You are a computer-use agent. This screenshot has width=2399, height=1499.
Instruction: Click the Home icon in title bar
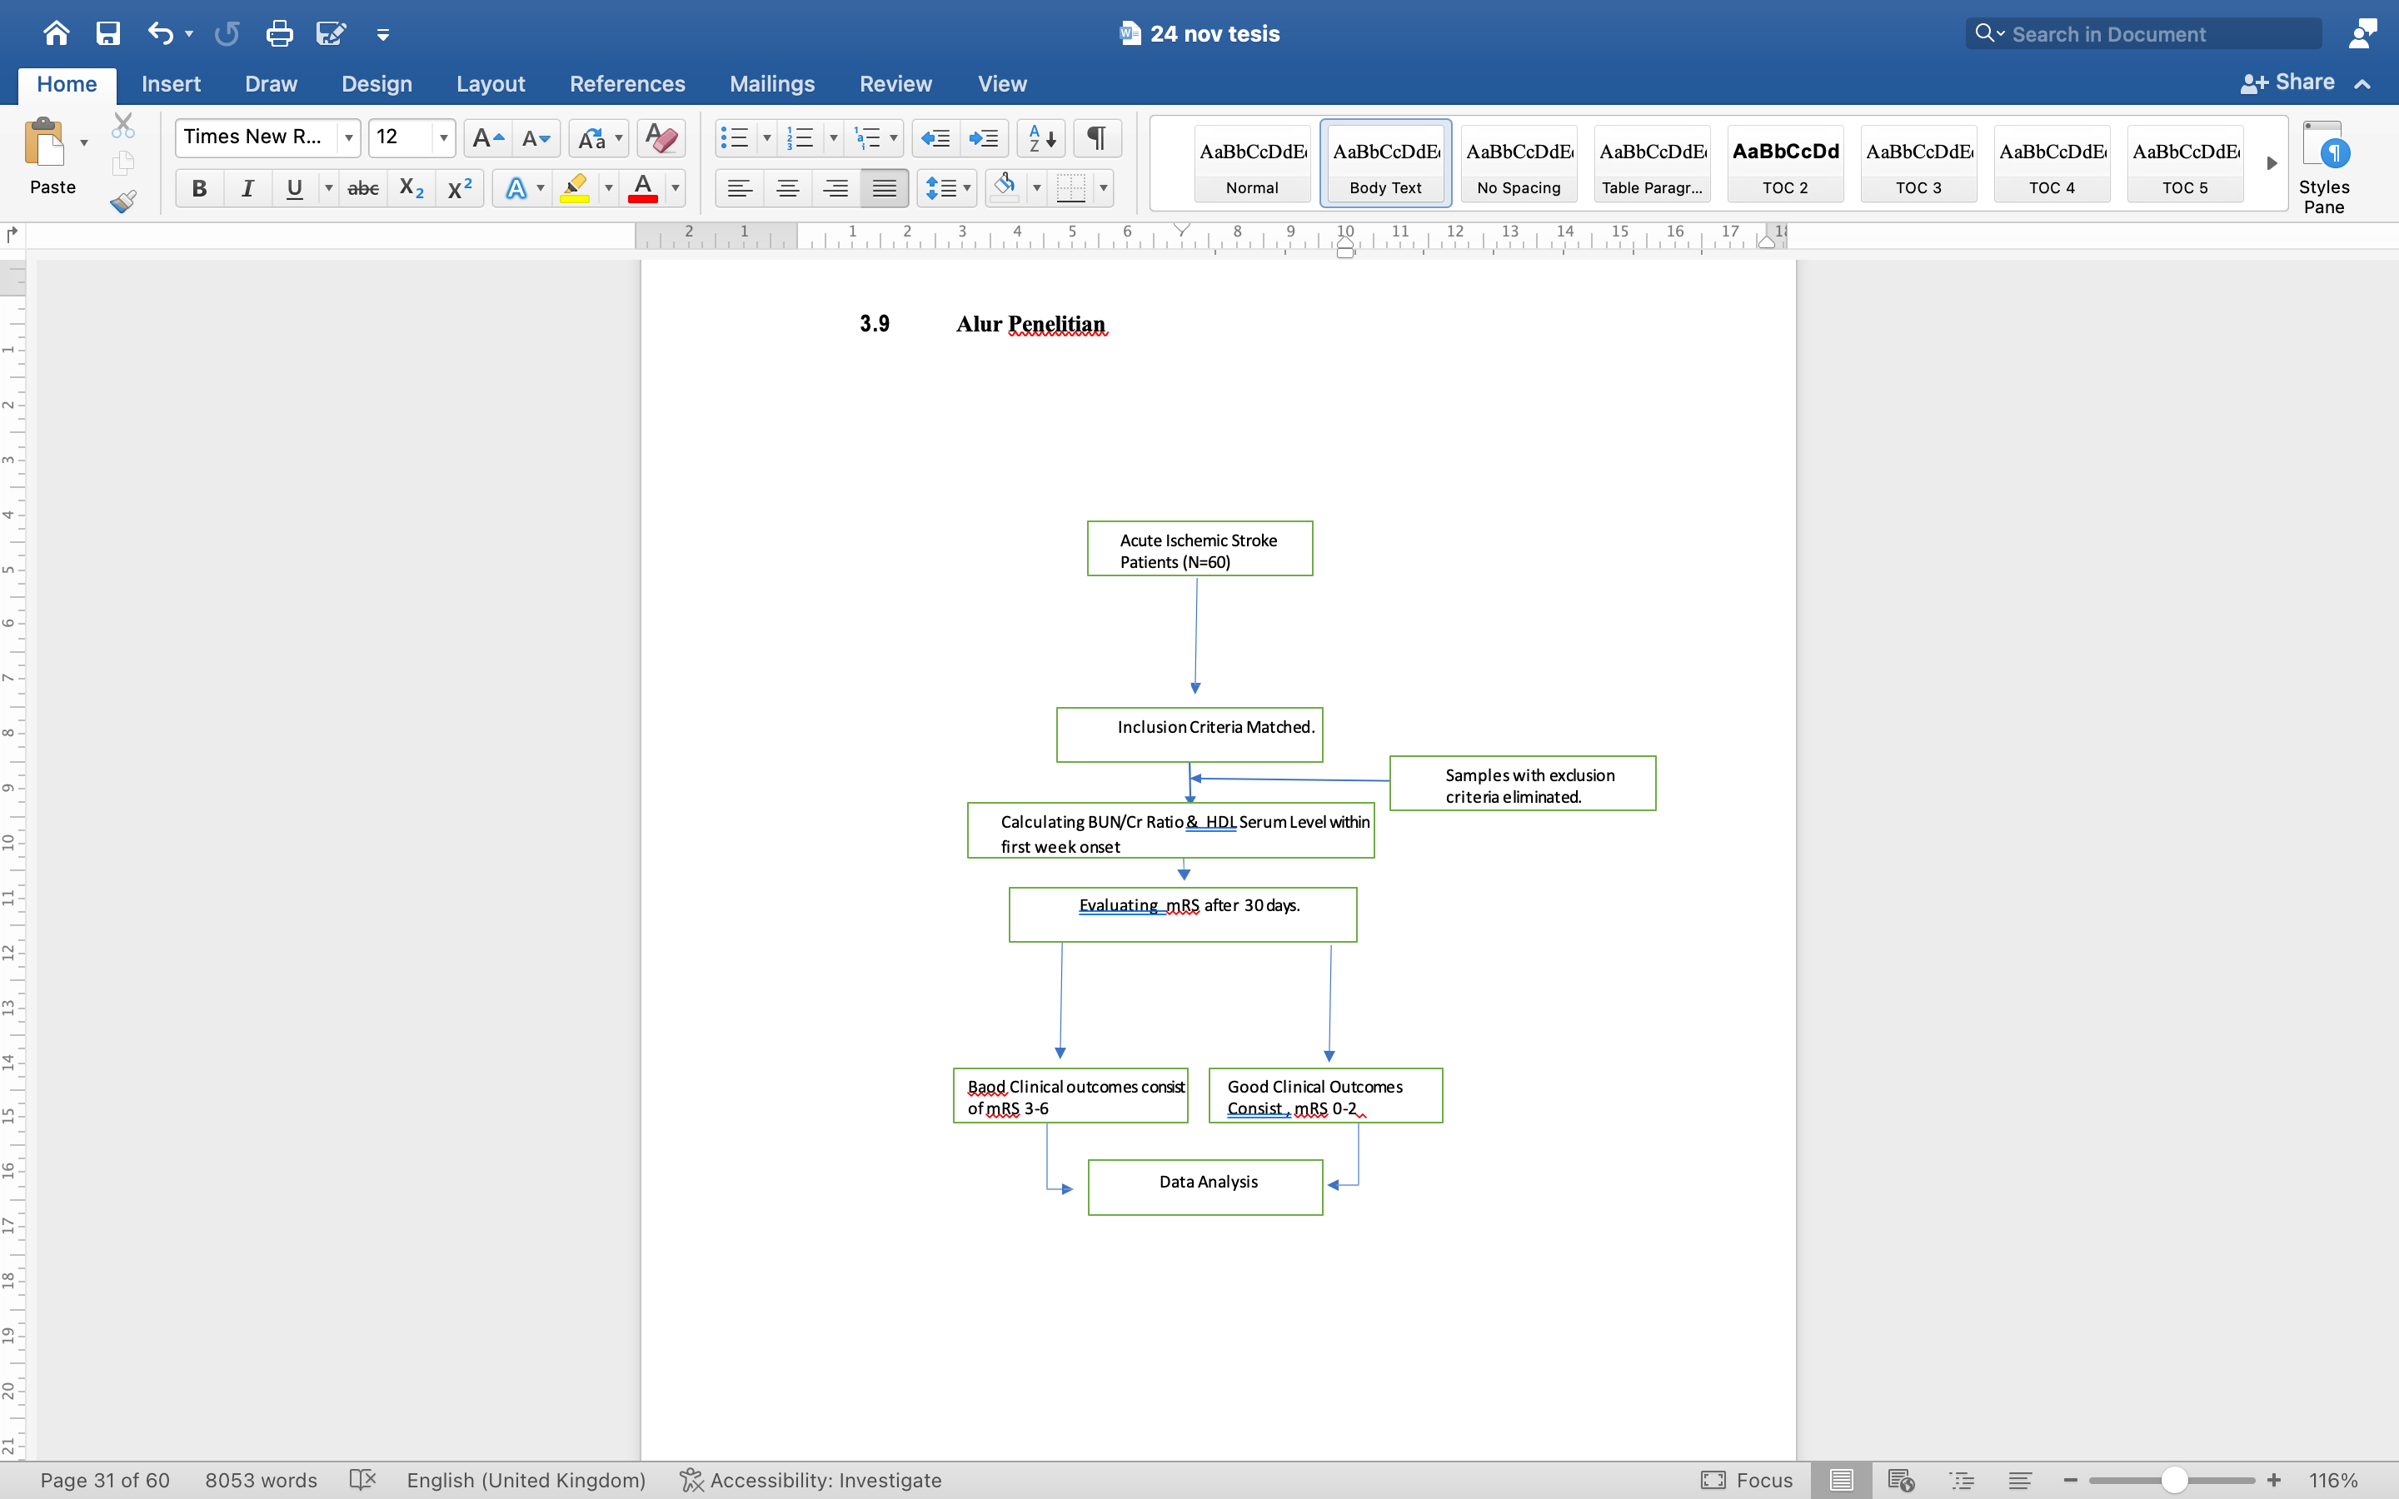[57, 33]
